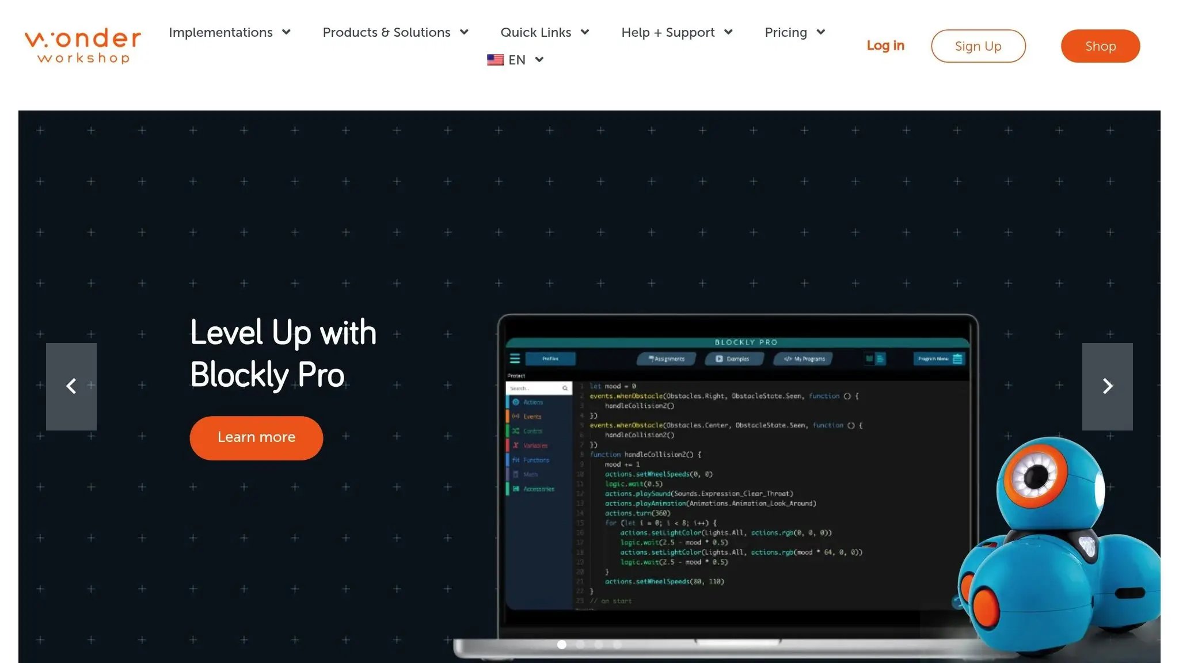The image size is (1179, 663).
Task: Expand the Quick Links dropdown chevron
Action: (x=585, y=32)
